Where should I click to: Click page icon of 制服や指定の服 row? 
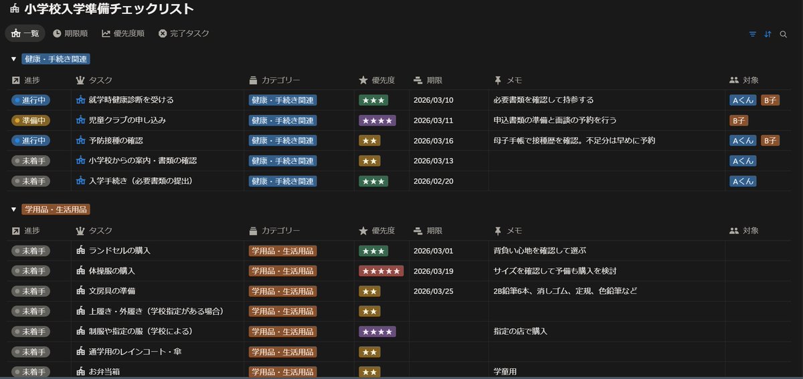coord(81,332)
